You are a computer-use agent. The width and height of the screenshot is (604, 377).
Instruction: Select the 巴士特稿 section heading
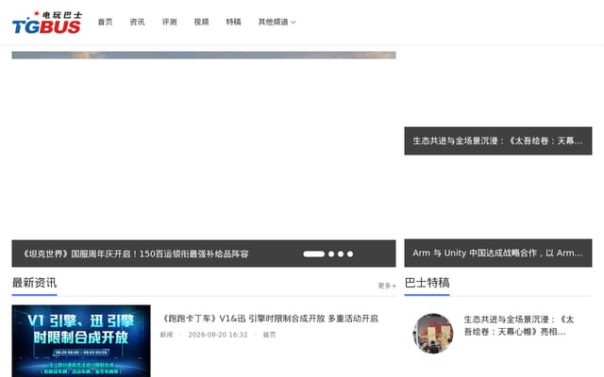(x=427, y=283)
